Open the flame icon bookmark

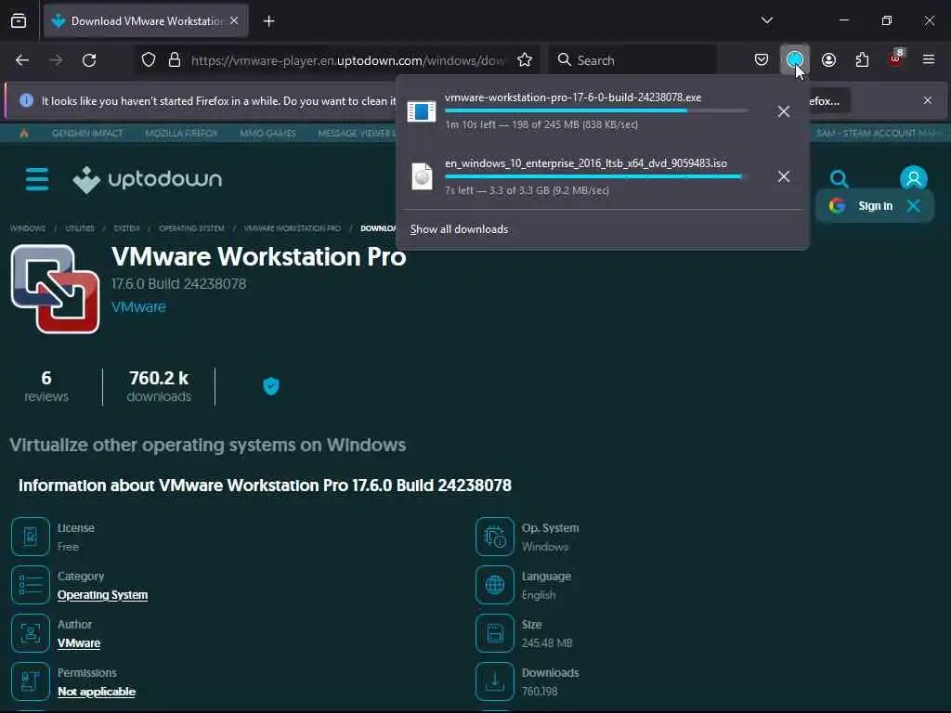tap(23, 133)
